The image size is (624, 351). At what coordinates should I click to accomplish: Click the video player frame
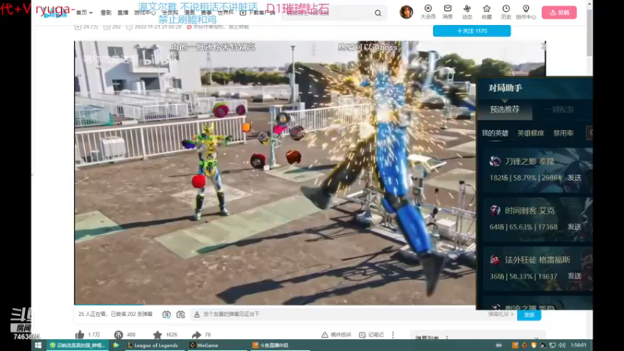pyautogui.click(x=275, y=172)
